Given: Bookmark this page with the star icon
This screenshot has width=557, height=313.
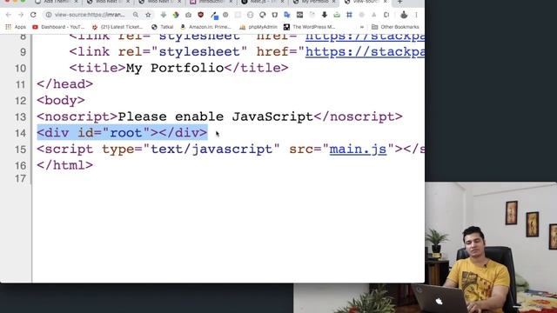Looking at the screenshot, I should pyautogui.click(x=148, y=15).
